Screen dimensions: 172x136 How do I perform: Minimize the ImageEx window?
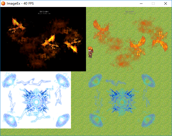pyautogui.click(x=141, y=3)
